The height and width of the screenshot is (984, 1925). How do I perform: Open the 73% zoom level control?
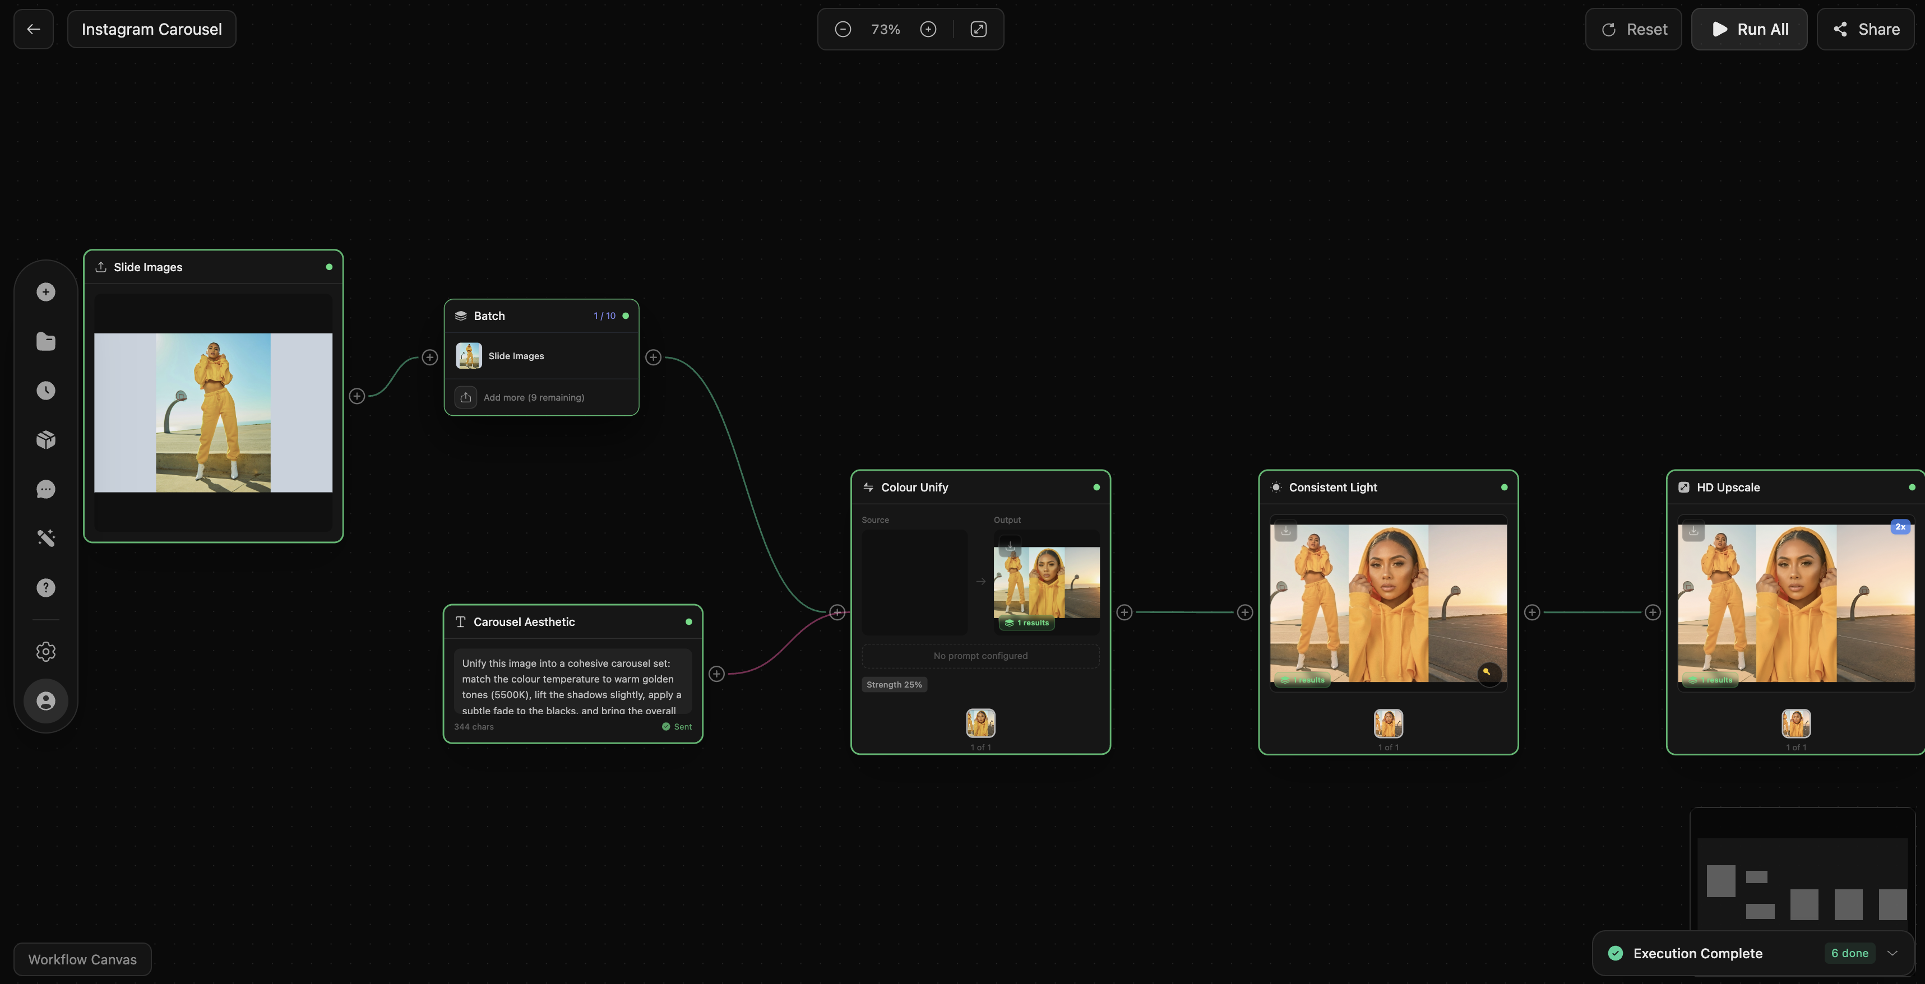coord(885,29)
